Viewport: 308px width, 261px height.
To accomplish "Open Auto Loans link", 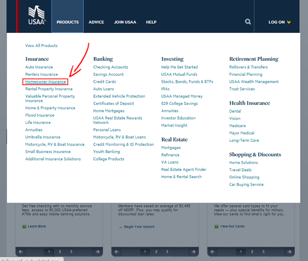I will pyautogui.click(x=103, y=89).
